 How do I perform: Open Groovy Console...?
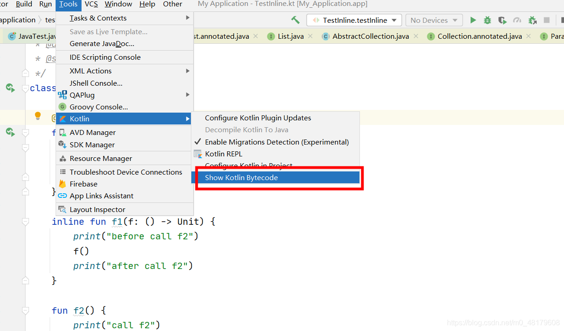tap(125, 107)
